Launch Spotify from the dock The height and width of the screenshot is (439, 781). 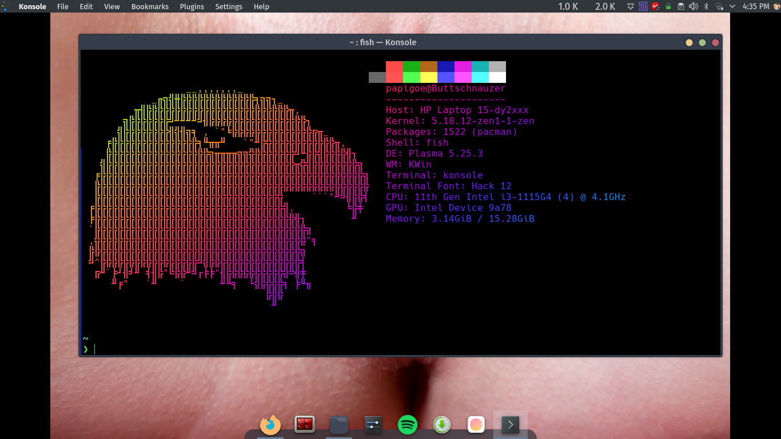click(408, 425)
